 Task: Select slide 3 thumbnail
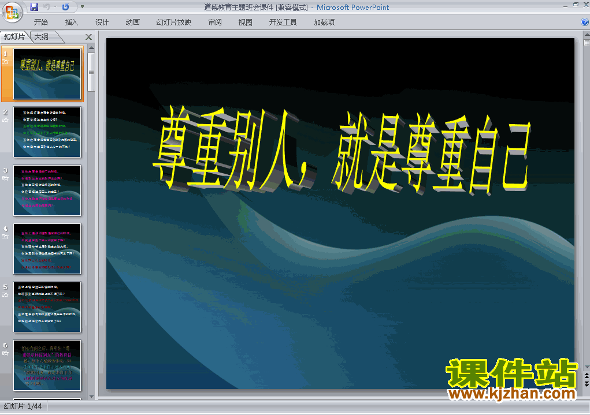point(47,190)
